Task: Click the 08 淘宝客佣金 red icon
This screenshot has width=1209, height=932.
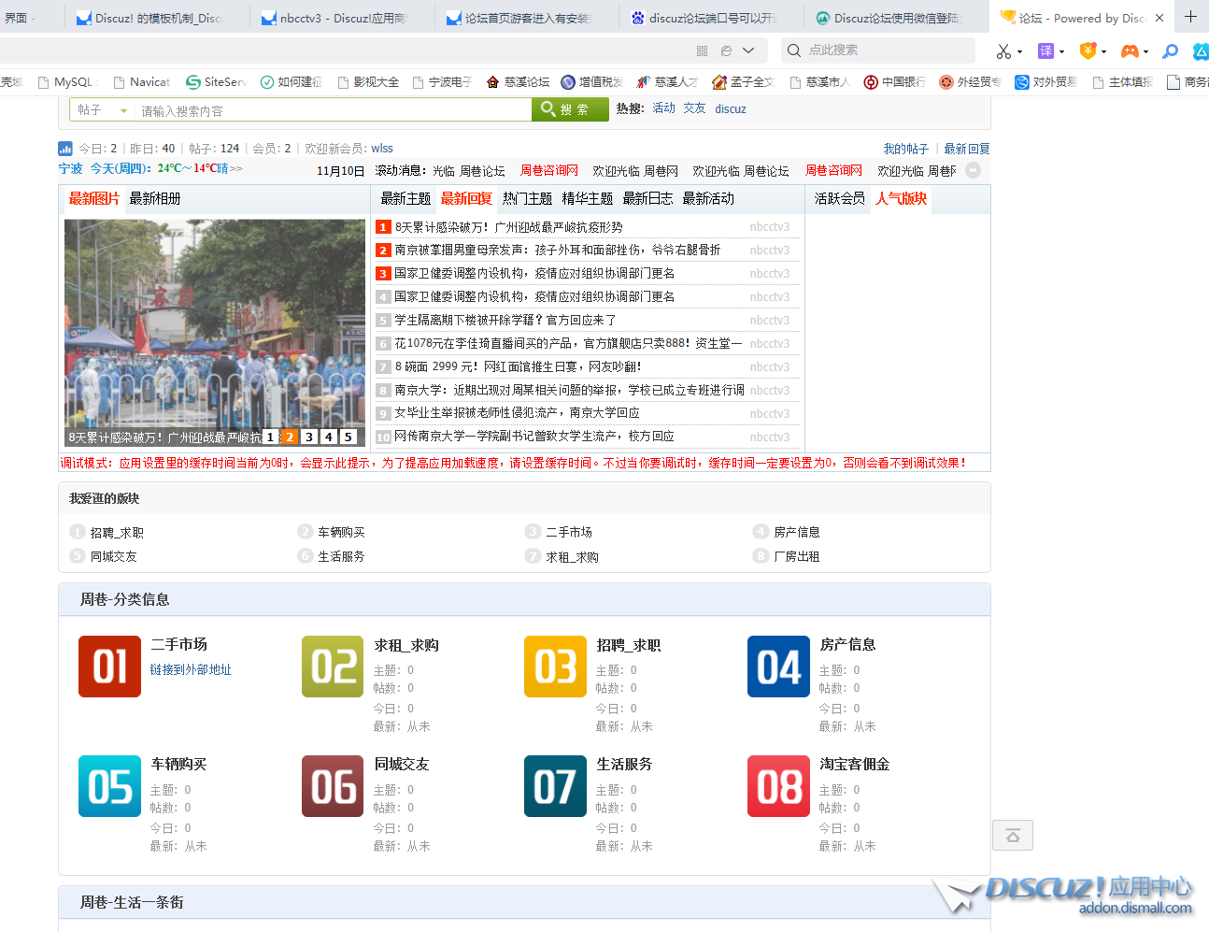Action: [x=778, y=786]
